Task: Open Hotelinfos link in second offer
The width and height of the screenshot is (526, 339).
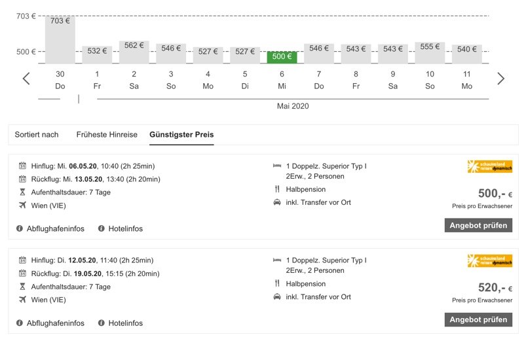Action: (125, 323)
